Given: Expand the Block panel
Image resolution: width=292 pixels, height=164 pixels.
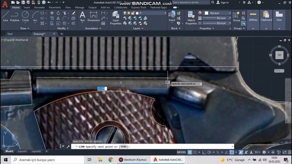Looking at the screenshot, I should click(176, 28).
